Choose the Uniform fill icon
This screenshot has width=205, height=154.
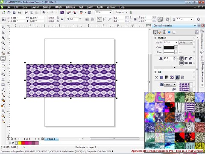pos(161,77)
